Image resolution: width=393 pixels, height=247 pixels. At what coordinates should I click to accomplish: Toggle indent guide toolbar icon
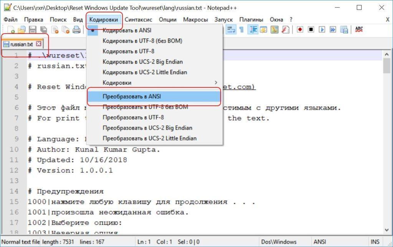[253, 30]
